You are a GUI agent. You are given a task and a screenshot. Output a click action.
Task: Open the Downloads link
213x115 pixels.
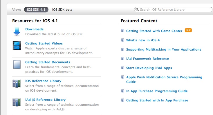(34, 29)
